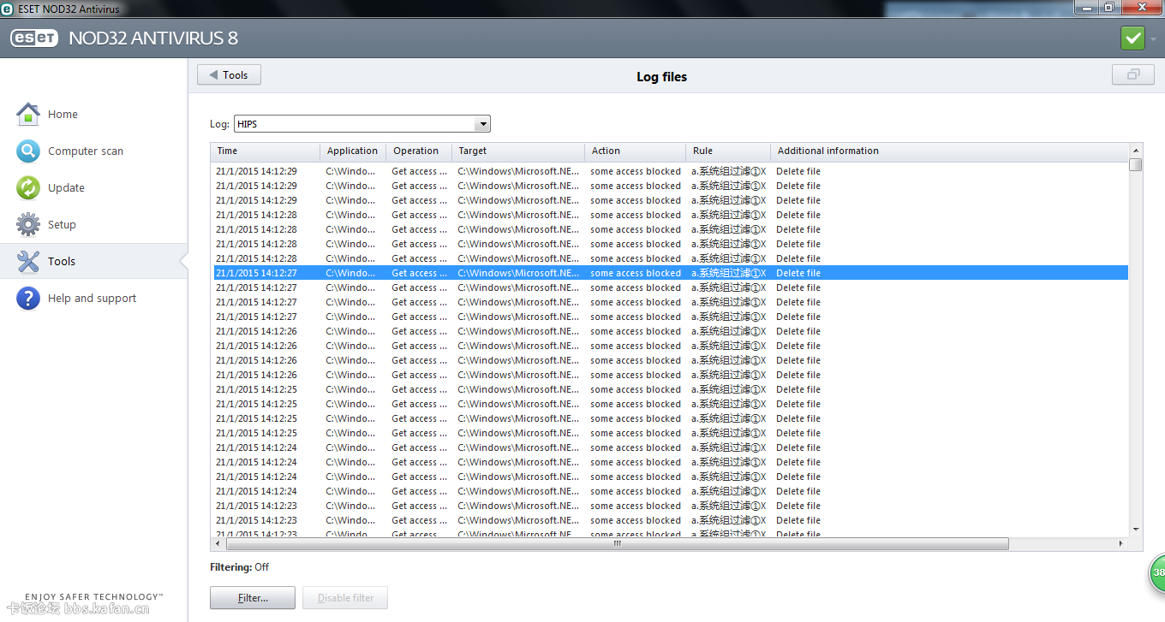This screenshot has width=1165, height=622.
Task: Click the green protection status checkmark
Action: tap(1132, 39)
